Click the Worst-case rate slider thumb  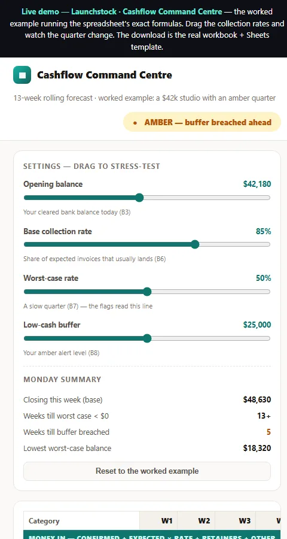click(x=147, y=292)
